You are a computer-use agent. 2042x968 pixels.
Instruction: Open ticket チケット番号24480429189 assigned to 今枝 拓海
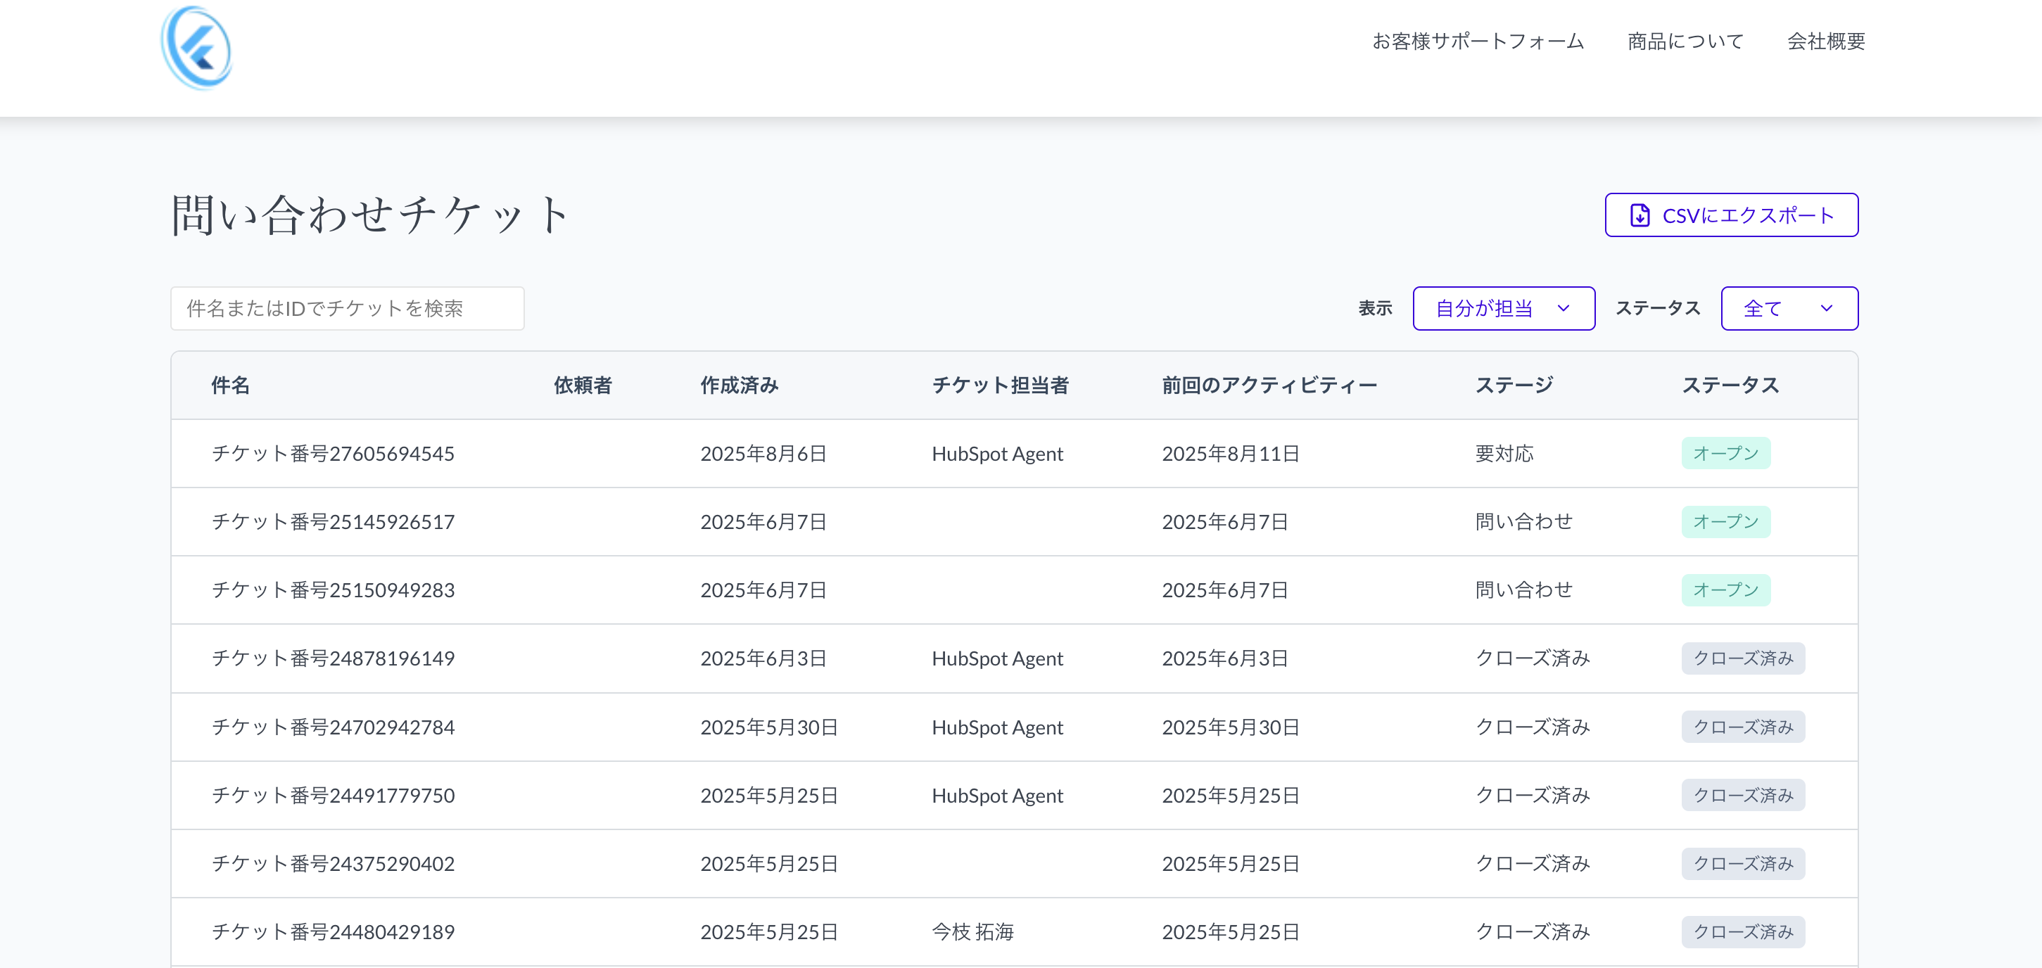[x=333, y=931]
